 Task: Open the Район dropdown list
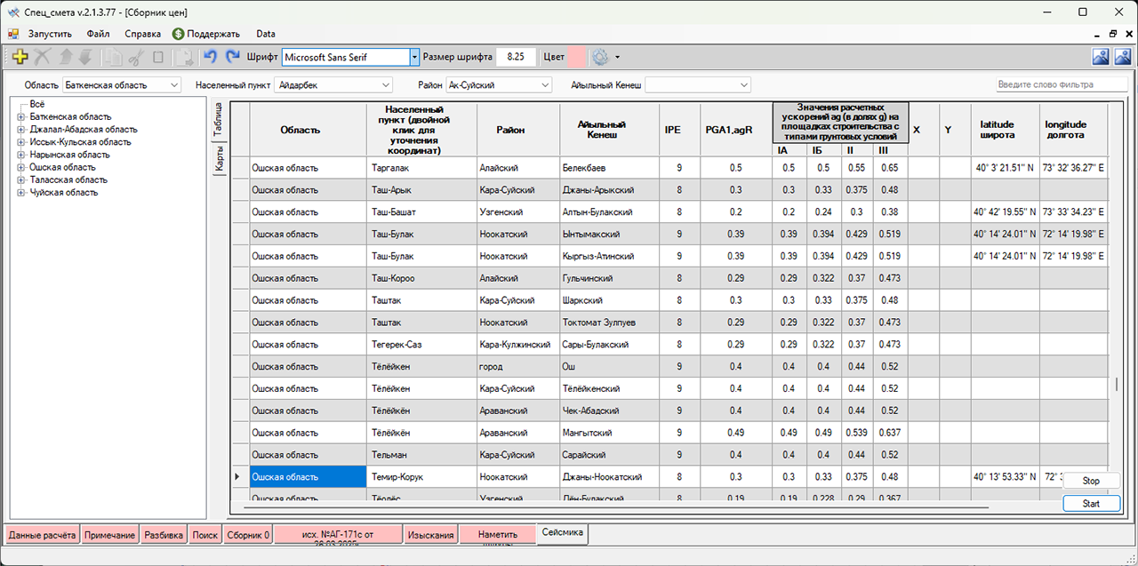click(x=545, y=85)
